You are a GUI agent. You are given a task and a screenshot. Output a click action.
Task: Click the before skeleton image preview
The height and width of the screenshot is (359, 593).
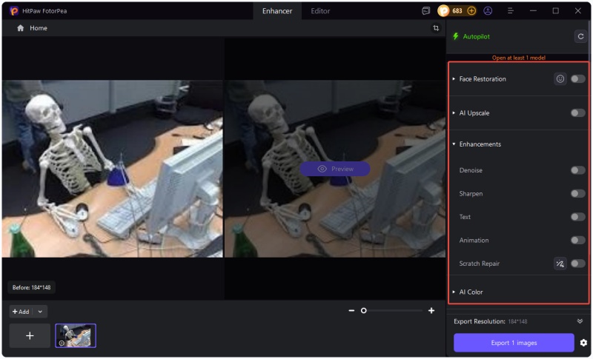pyautogui.click(x=113, y=169)
